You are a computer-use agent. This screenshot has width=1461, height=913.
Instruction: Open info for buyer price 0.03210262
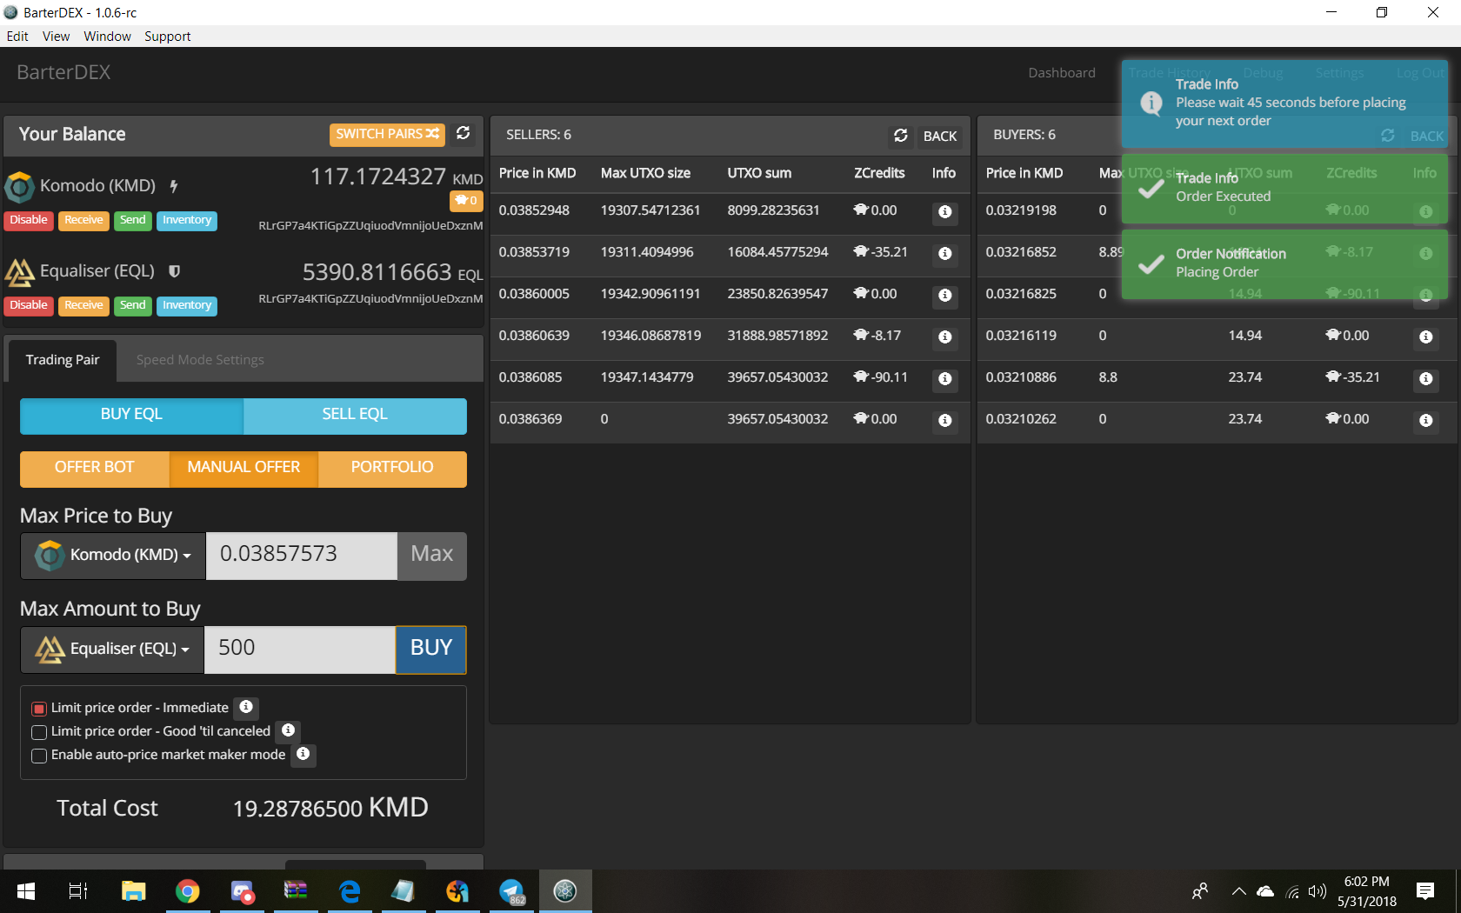(x=1426, y=421)
